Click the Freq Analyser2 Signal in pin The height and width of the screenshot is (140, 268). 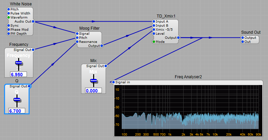[113, 82]
